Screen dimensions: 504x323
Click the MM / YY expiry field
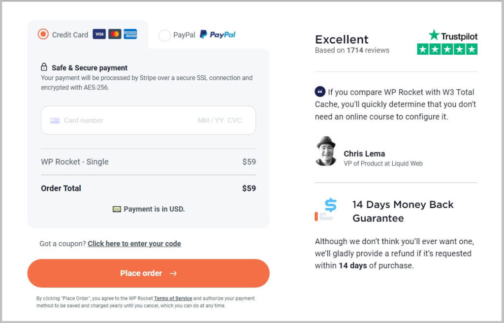pyautogui.click(x=210, y=120)
